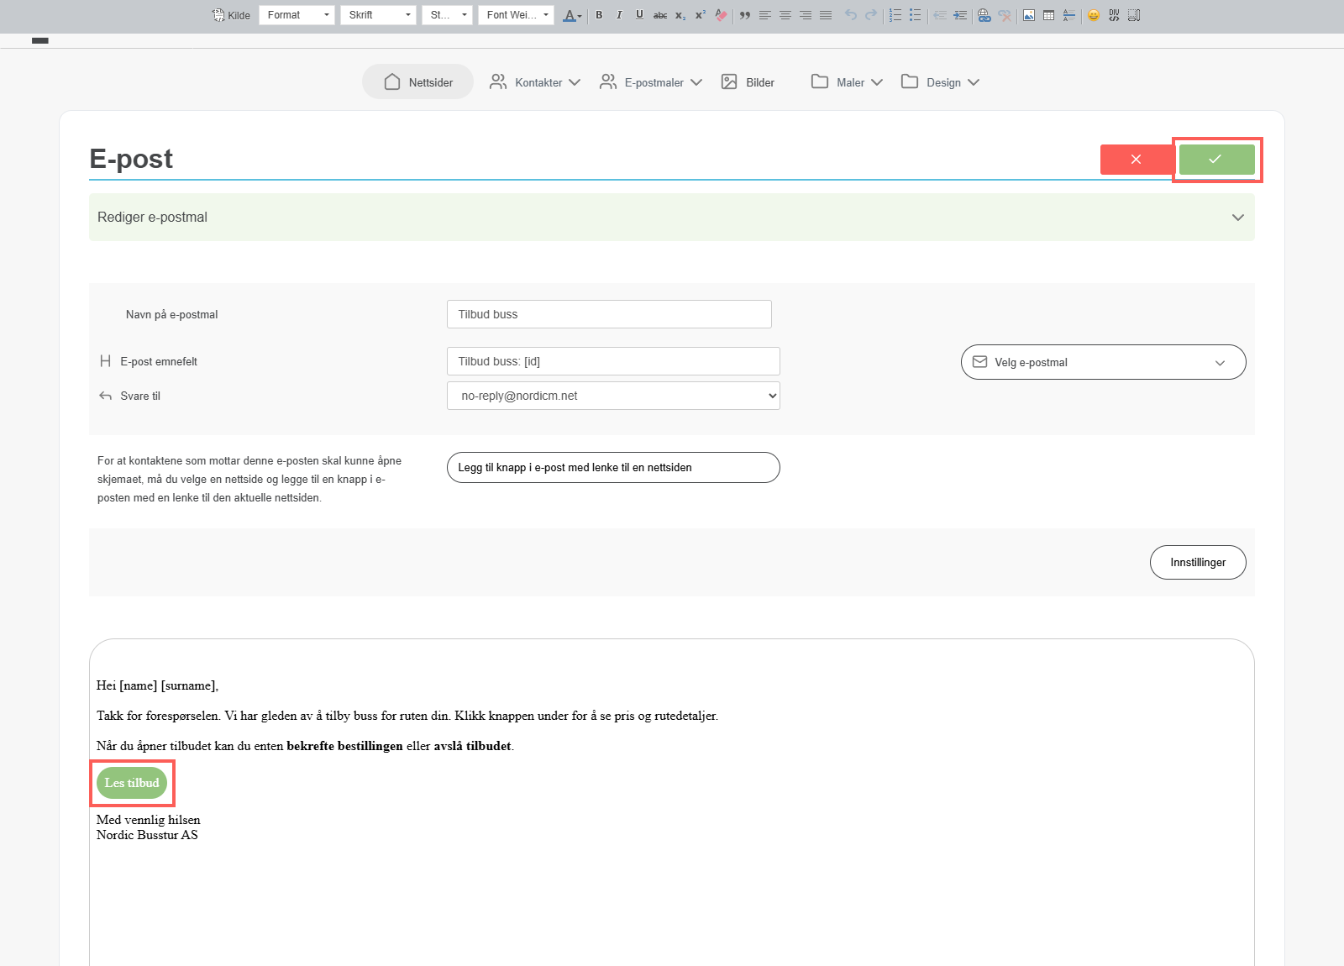This screenshot has height=966, width=1344.
Task: Toggle bold formatting in editor toolbar
Action: [599, 15]
